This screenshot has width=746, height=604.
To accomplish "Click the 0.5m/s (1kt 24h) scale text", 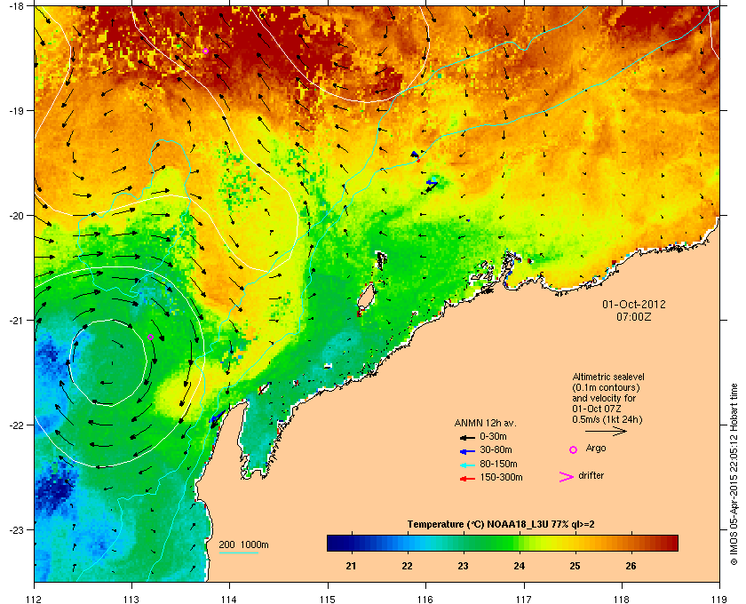I will [607, 420].
